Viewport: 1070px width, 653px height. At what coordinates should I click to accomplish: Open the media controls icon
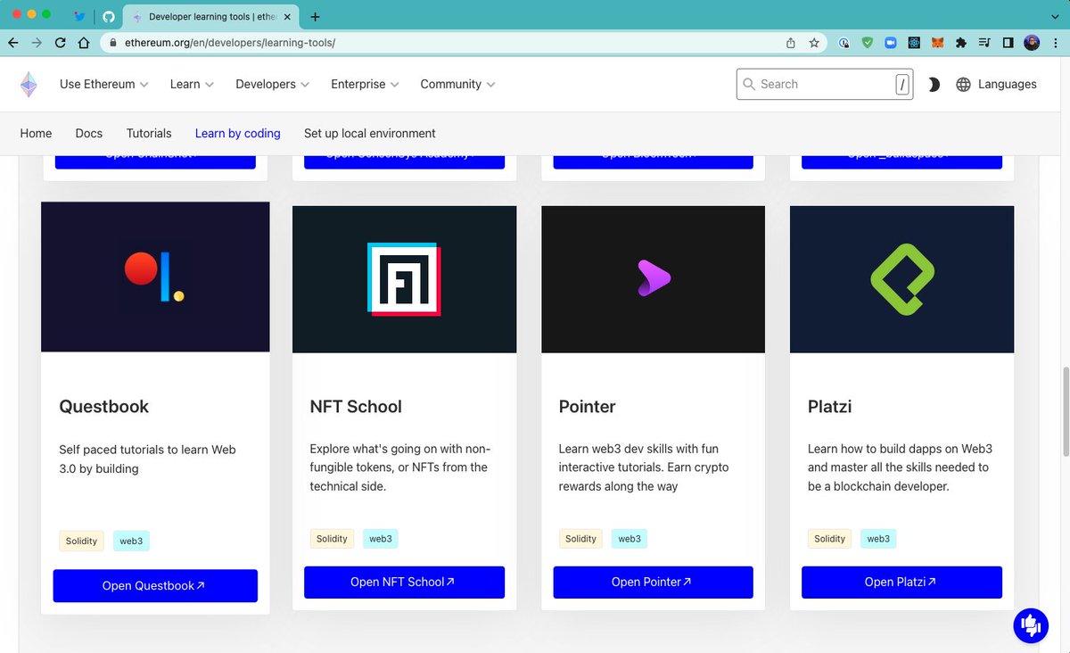click(x=984, y=42)
